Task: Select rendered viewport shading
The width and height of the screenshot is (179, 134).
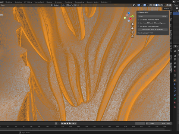Action: tap(161, 5)
